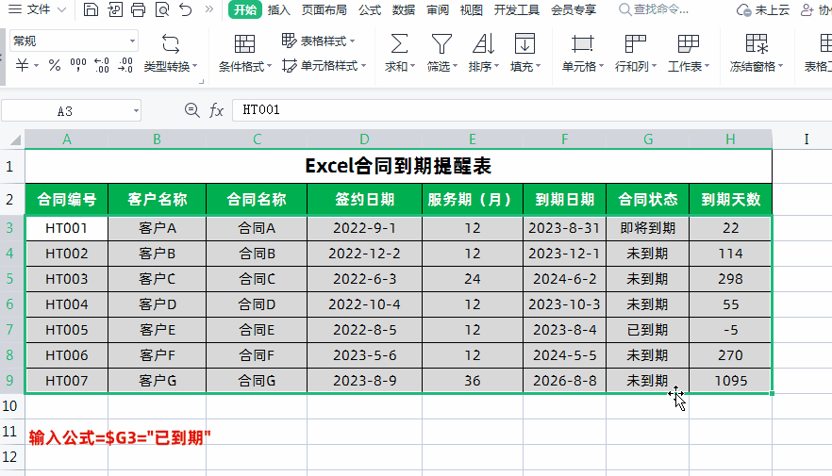832x476 pixels.
Task: Click the 到期天数 header cell
Action: (731, 199)
